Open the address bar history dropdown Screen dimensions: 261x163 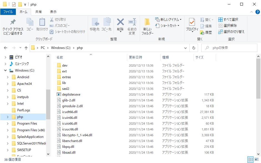[x=186, y=48]
